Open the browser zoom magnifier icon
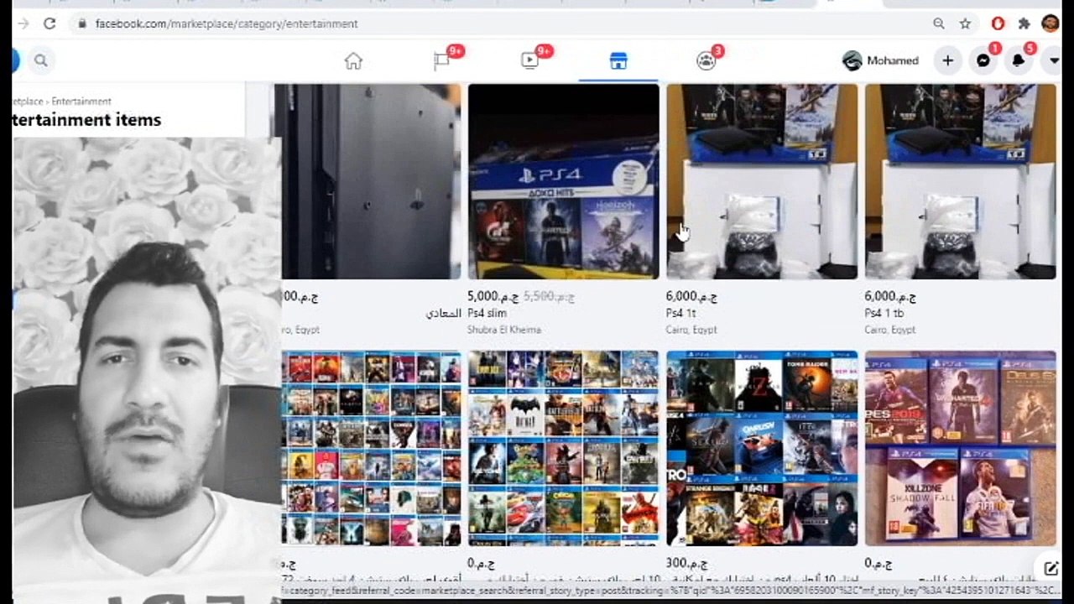Viewport: 1074px width, 604px height. tap(939, 23)
